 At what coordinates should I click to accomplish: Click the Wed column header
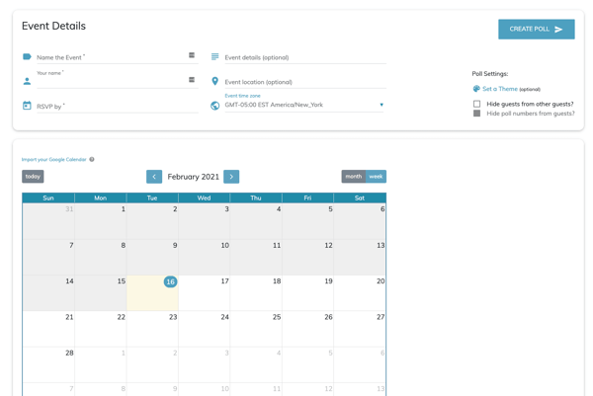(205, 198)
